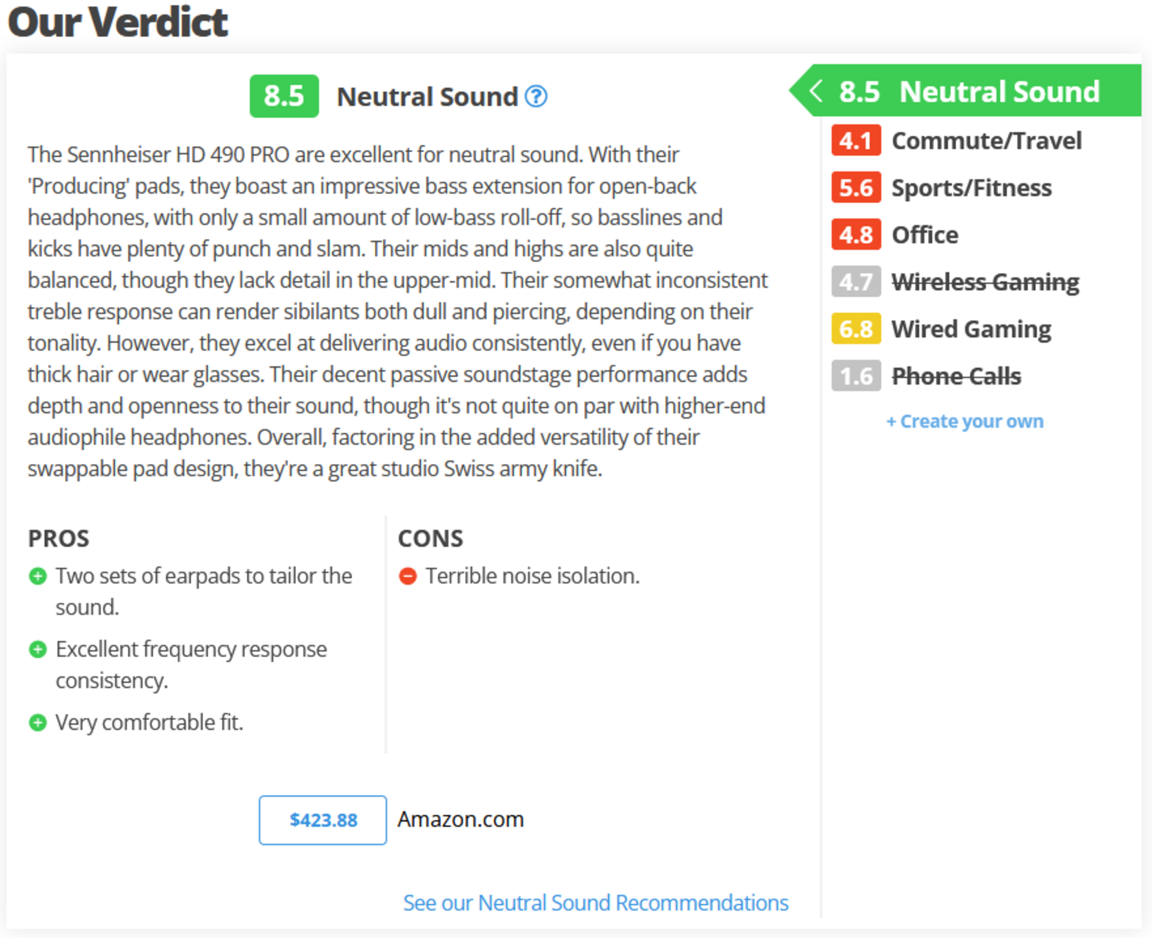Screen dimensions: 1152x938
Task: Click the 4.8 Office score badge
Action: [856, 234]
